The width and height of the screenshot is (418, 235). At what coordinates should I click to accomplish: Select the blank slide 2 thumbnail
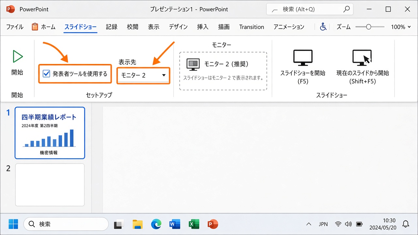coord(50,185)
